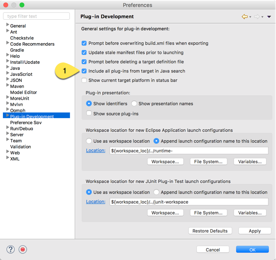
Task: Click Variables button for Eclipse Application location
Action: pyautogui.click(x=252, y=162)
